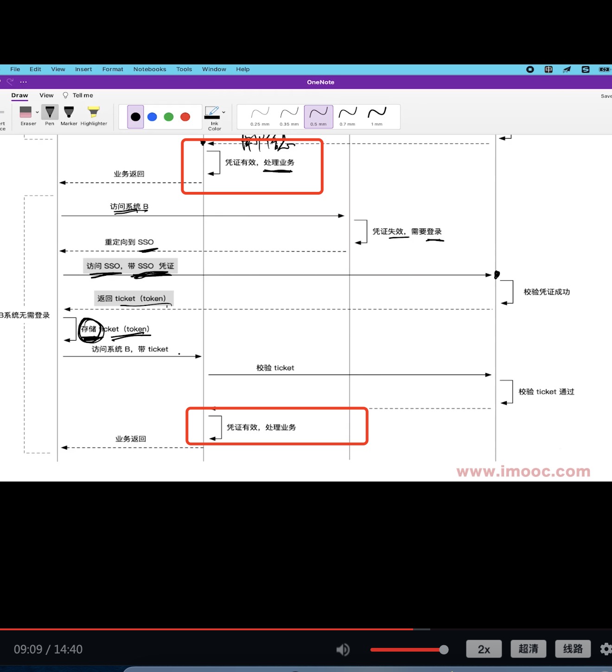The height and width of the screenshot is (672, 612).
Task: Change video quality with 超清 button
Action: (529, 649)
